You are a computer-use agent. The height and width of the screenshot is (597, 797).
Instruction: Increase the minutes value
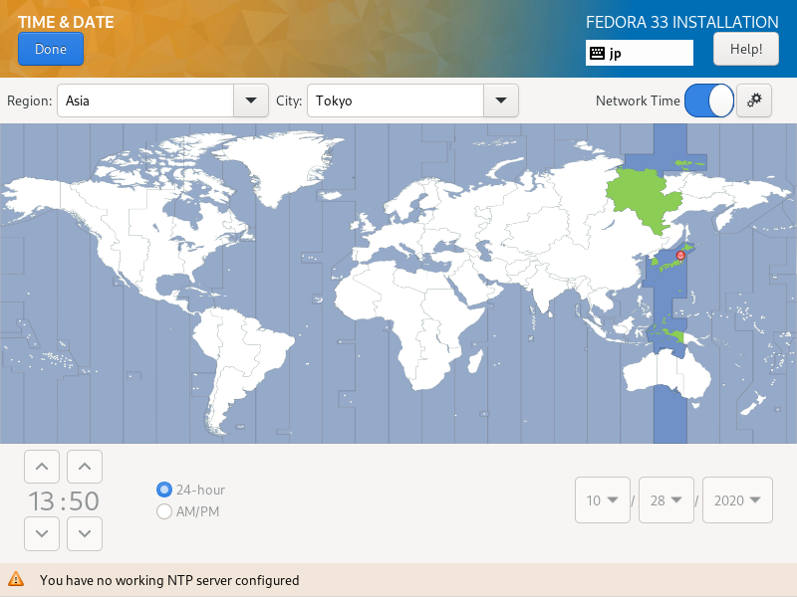(x=85, y=466)
